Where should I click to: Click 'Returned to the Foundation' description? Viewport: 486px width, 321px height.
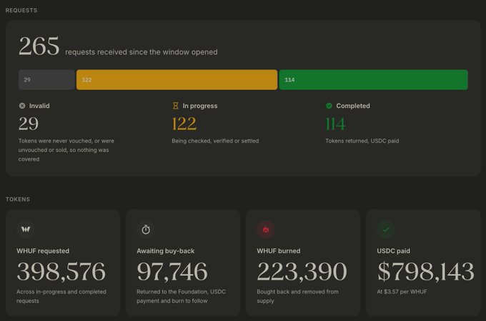click(x=182, y=296)
